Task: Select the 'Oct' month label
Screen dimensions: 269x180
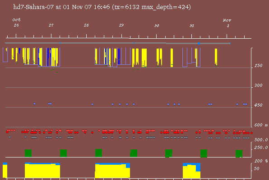Action: [16, 20]
